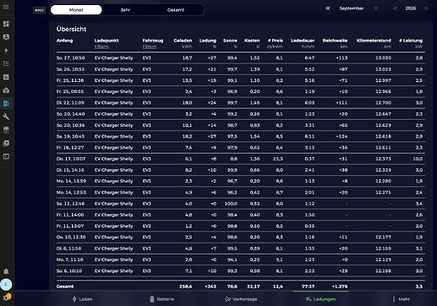The image size is (437, 306).
Task: Open the user profile avatar
Action: pos(6,284)
